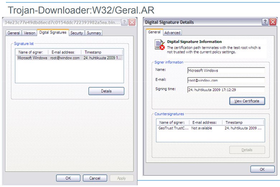
Task: Click Timestamp header in signature list
Action: (x=102, y=52)
